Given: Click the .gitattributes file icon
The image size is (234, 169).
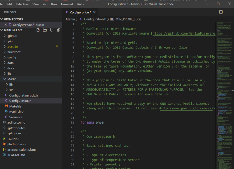Looking at the screenshot, I should pos(4,128).
